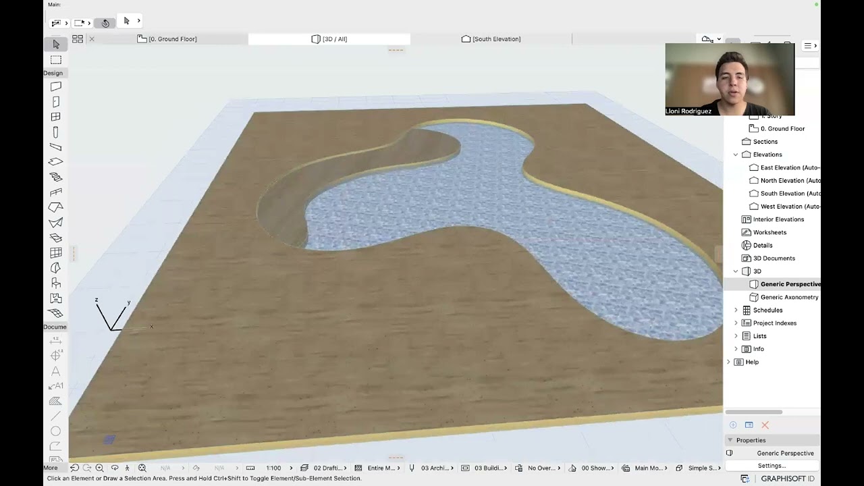Select the Column tool

click(56, 132)
